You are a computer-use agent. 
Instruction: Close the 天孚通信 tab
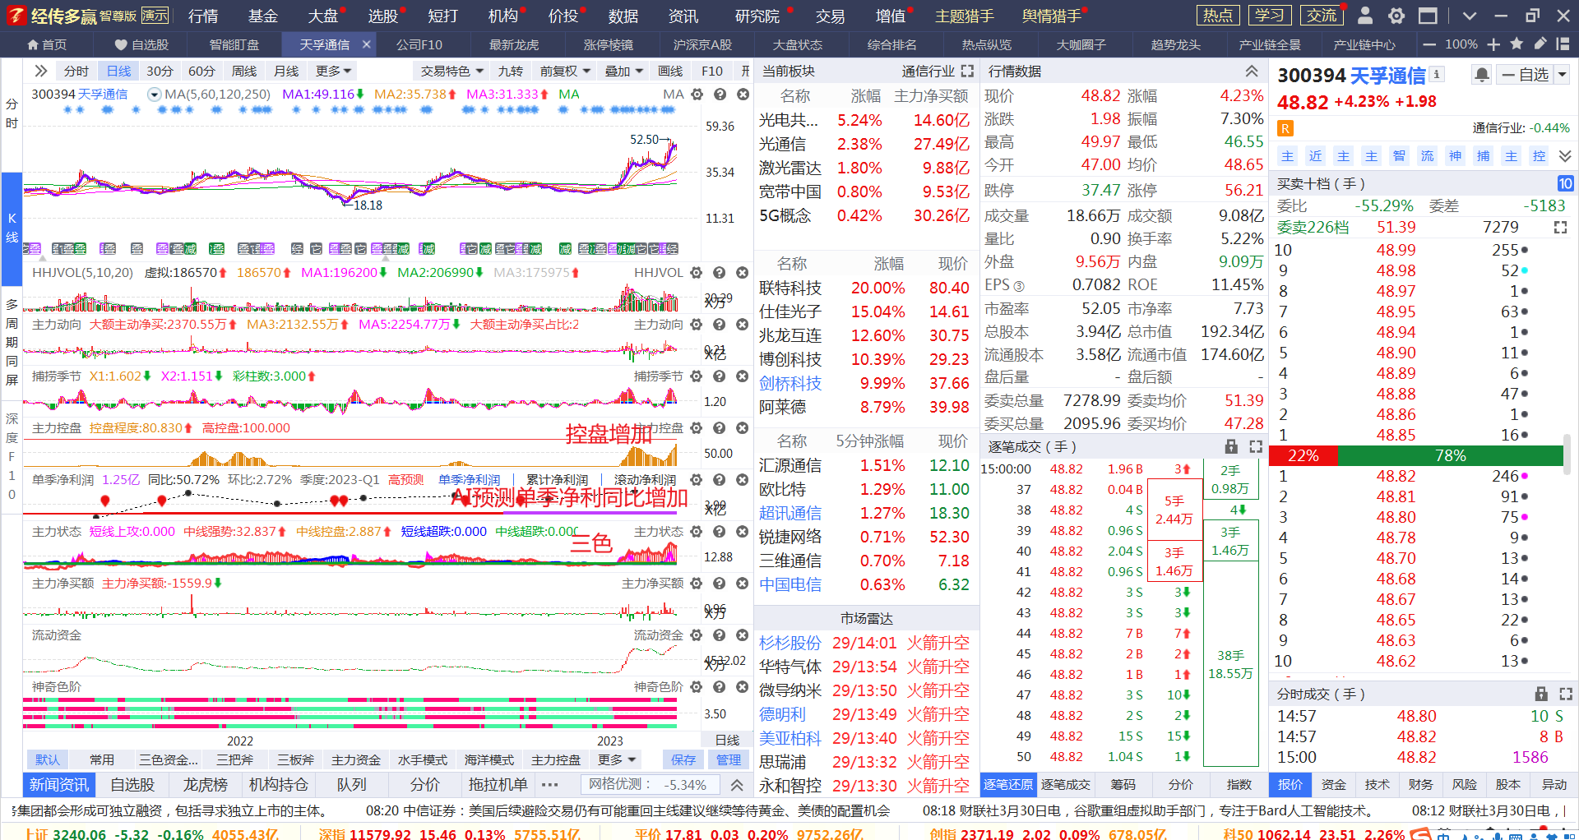click(367, 44)
